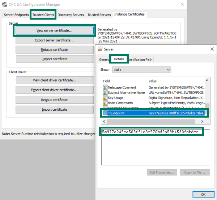
Task: Open the General tab in Server dialog
Action: pyautogui.click(x=104, y=60)
